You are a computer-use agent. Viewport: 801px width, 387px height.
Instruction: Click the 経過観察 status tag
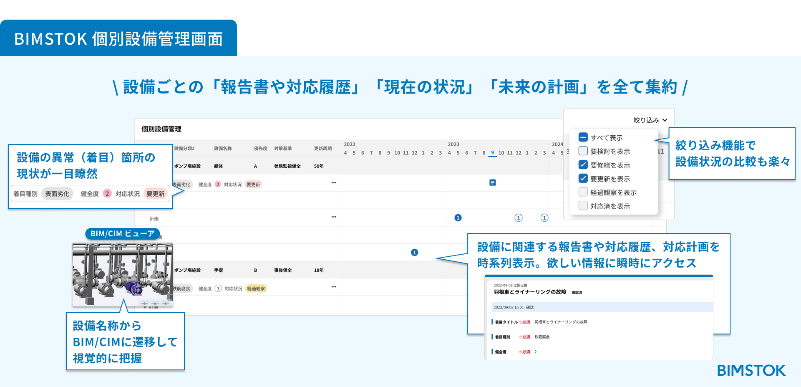click(x=256, y=288)
